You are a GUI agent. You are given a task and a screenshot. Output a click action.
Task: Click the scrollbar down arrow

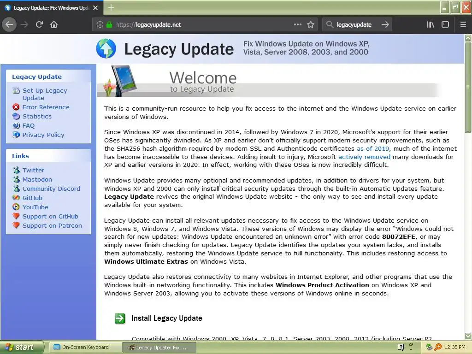coord(468,336)
